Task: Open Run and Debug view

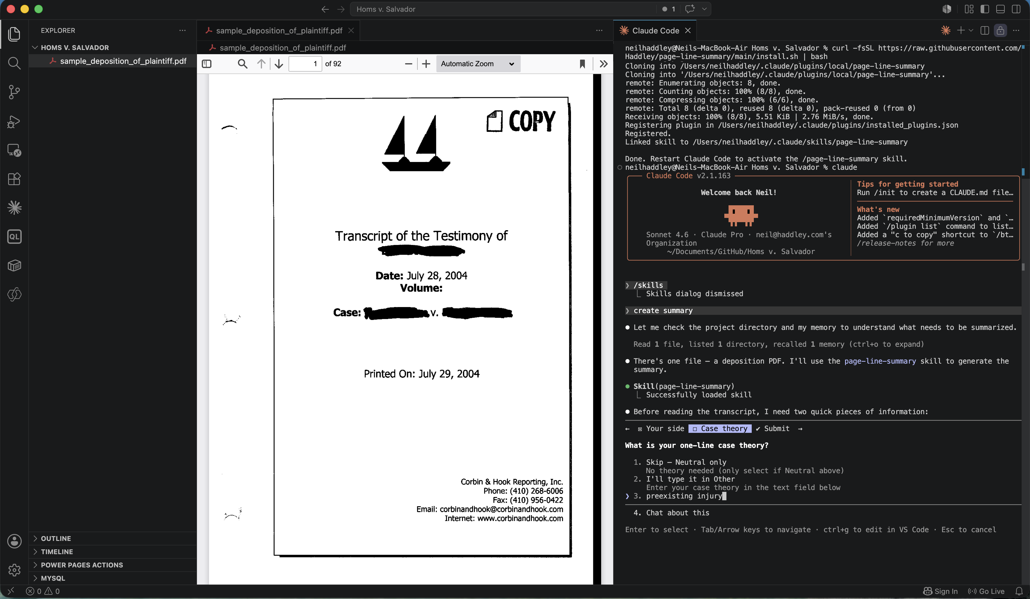Action: click(14, 121)
